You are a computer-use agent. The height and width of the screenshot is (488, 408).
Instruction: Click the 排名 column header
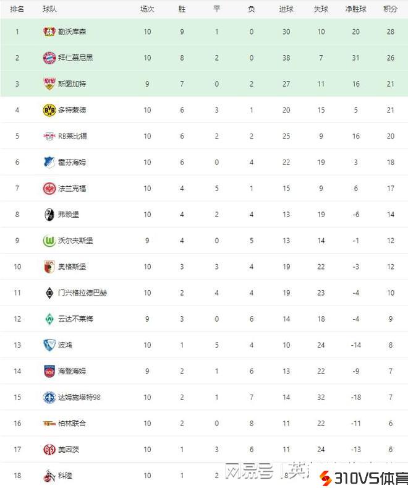[x=17, y=9]
